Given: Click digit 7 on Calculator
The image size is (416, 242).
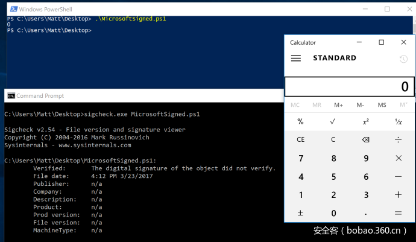Looking at the screenshot, I should pos(301,158).
